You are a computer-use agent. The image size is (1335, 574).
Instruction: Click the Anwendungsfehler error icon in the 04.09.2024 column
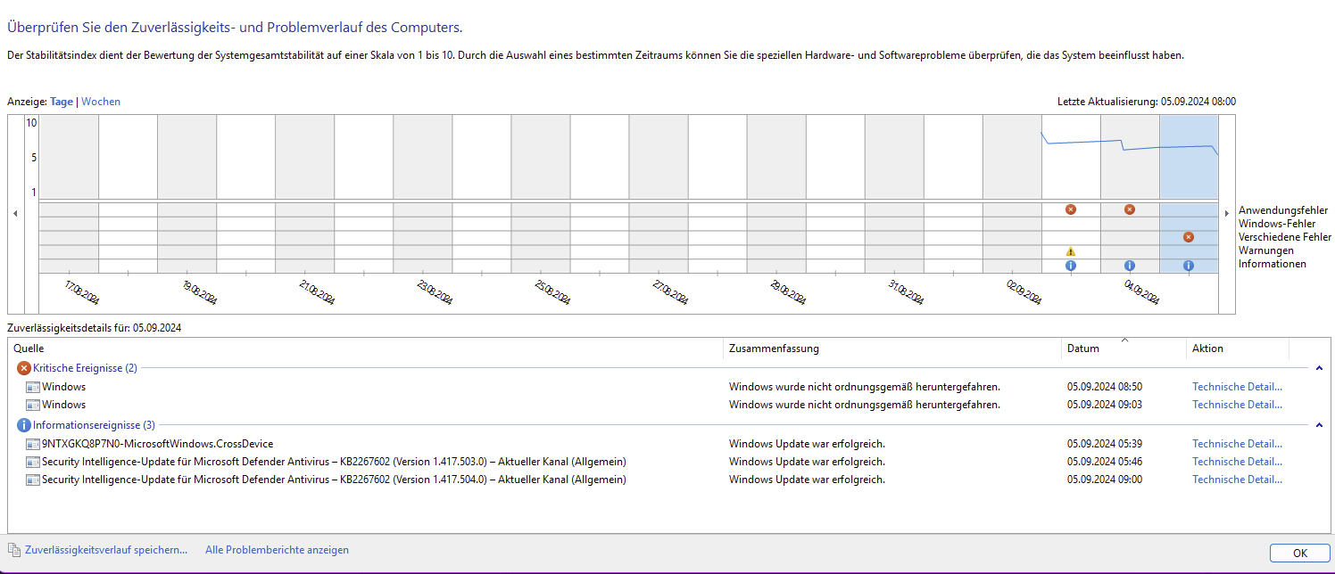[x=1129, y=209]
